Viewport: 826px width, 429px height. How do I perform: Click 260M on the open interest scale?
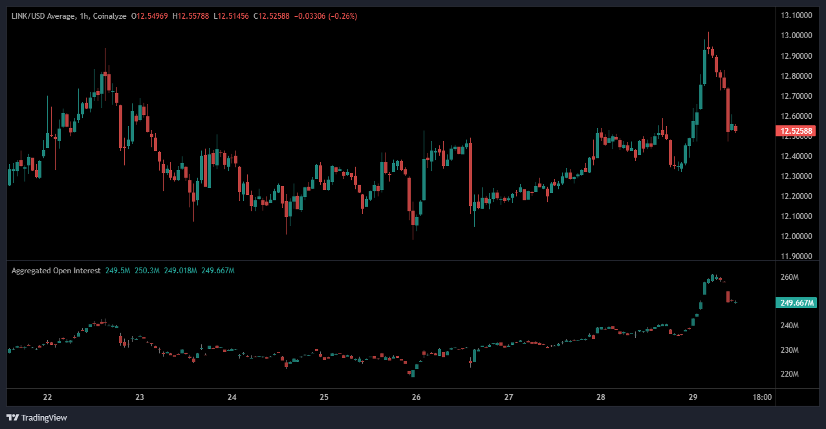pyautogui.click(x=790, y=277)
